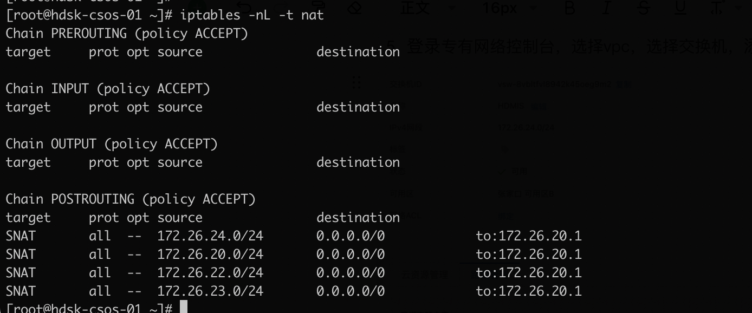
Task: Open the 正文 paragraph style dropdown
Action: pyautogui.click(x=415, y=8)
